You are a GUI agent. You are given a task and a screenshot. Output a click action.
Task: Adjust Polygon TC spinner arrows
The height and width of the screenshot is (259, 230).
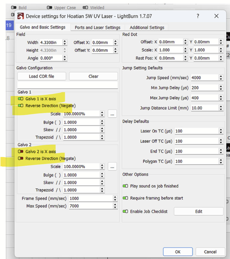(221, 161)
